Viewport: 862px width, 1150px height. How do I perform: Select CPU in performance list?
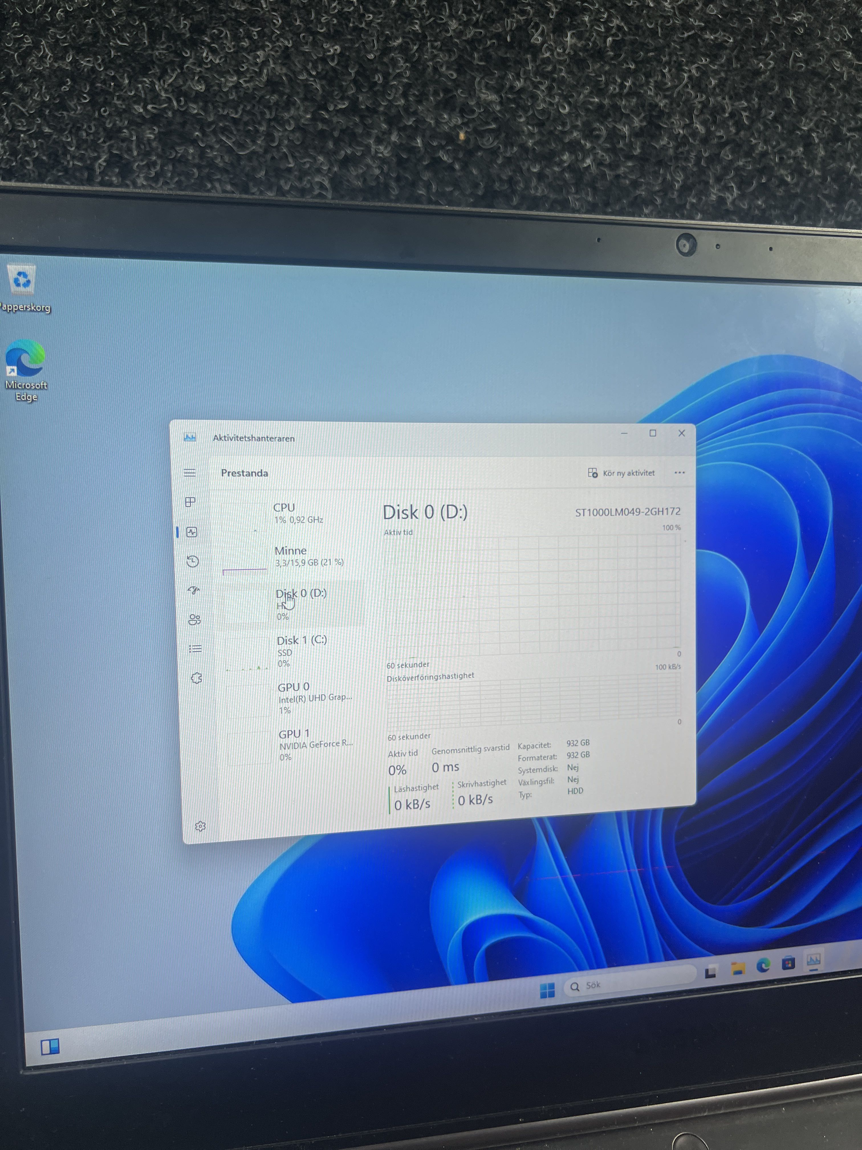291,513
